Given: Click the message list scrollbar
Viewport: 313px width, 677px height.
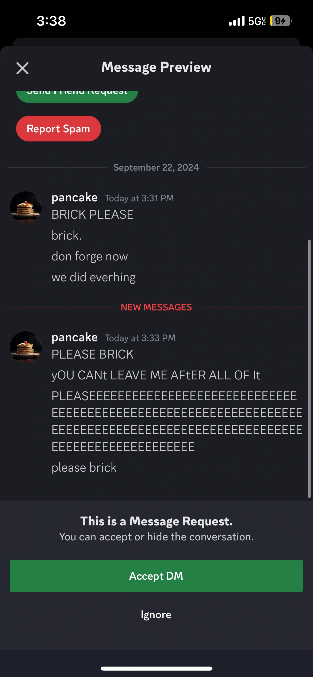Looking at the screenshot, I should pos(309,369).
